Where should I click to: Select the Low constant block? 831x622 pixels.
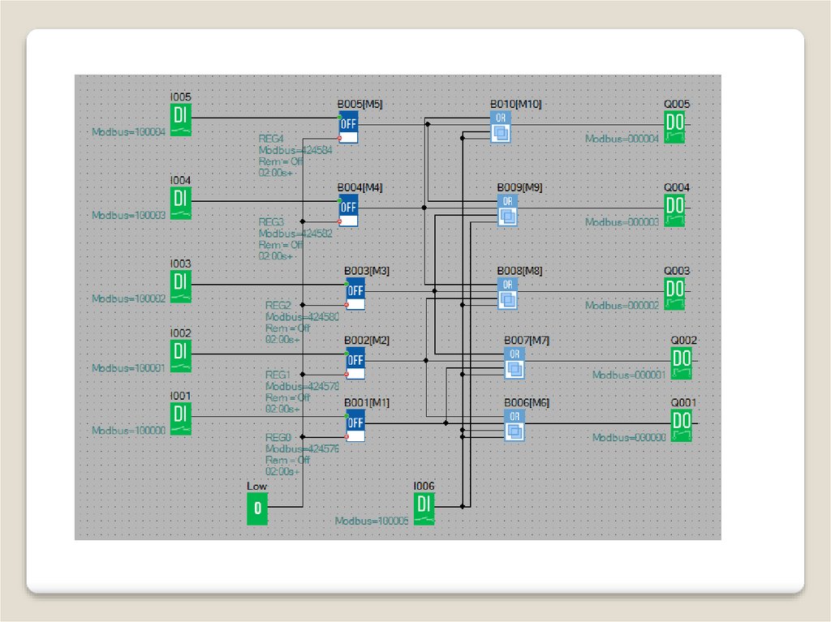257,508
